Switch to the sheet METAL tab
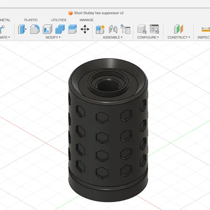 5,20
